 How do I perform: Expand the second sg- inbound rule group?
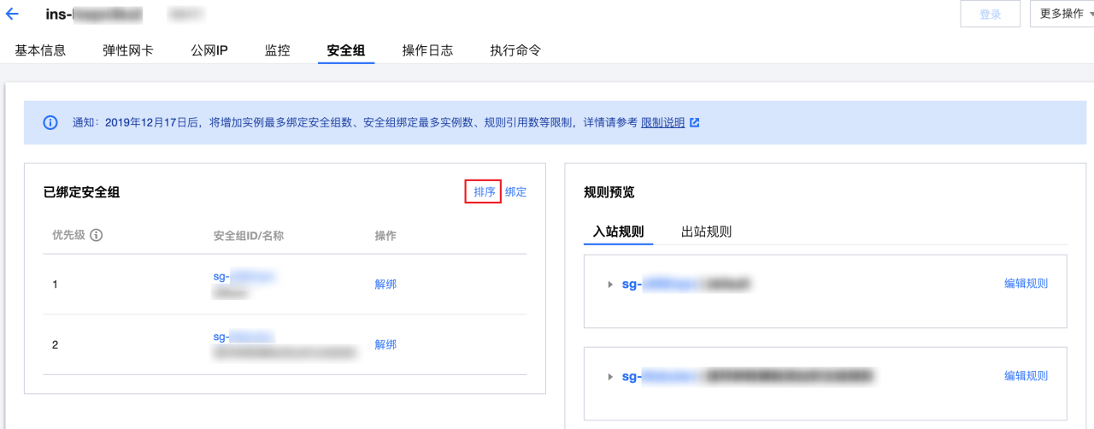[610, 376]
